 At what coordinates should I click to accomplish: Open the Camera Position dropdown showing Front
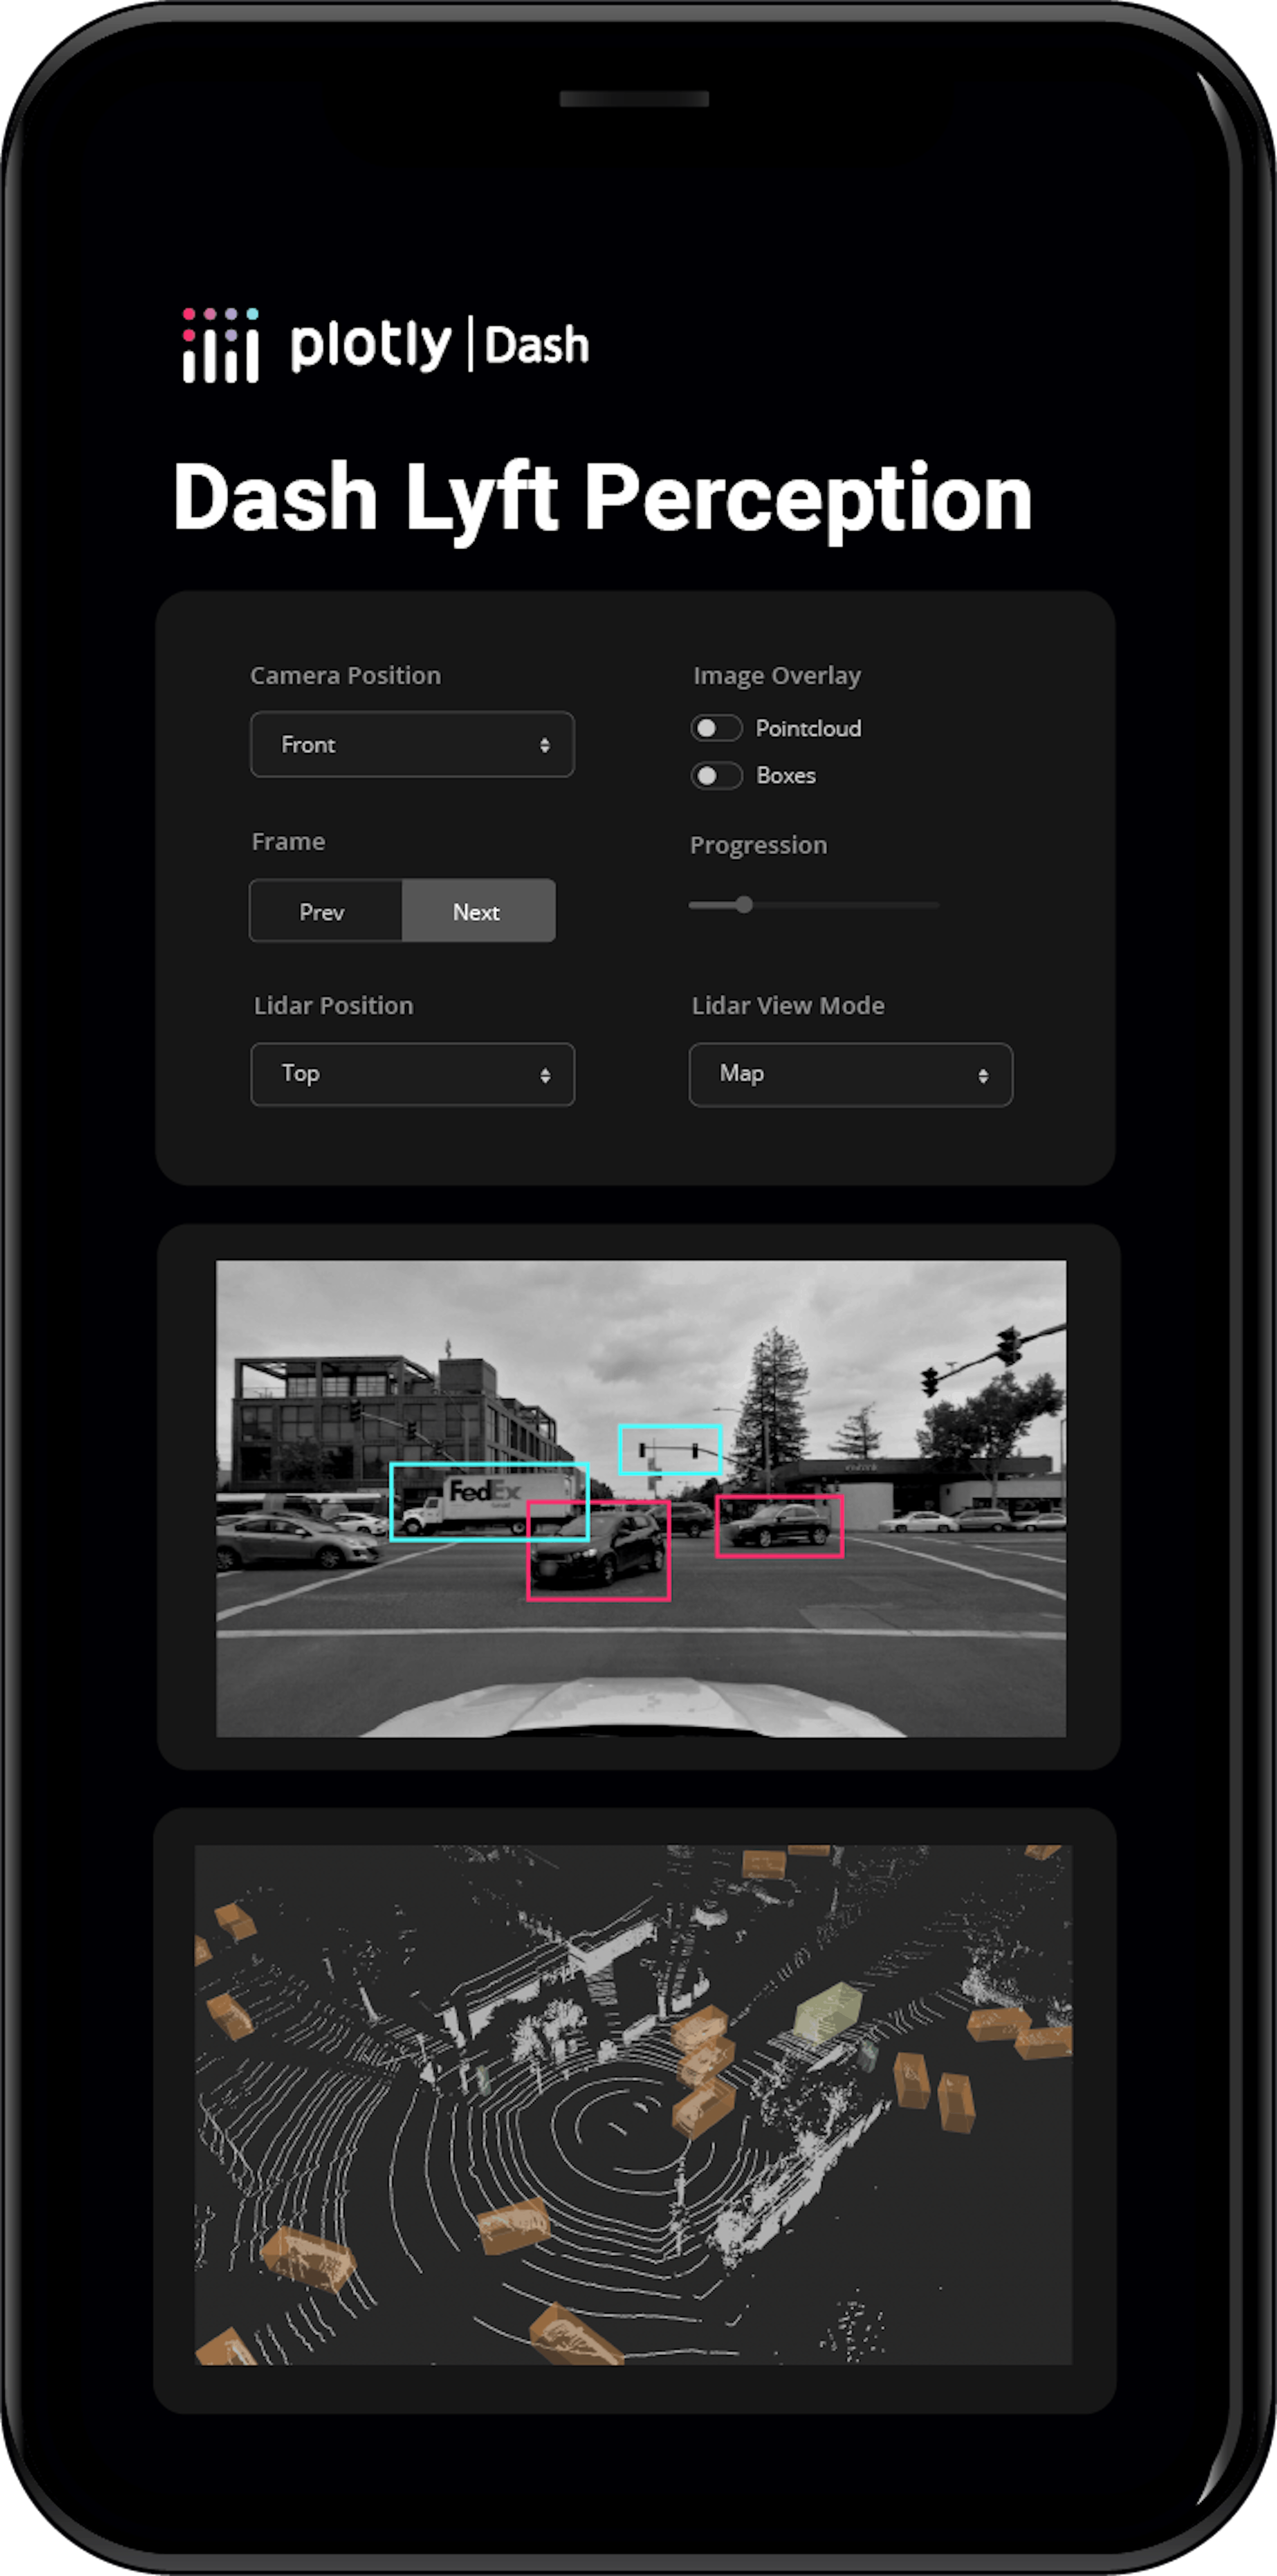pyautogui.click(x=412, y=744)
